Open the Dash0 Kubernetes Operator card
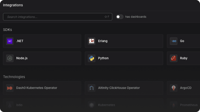Screen dimensions: 200x112 coord(42,88)
